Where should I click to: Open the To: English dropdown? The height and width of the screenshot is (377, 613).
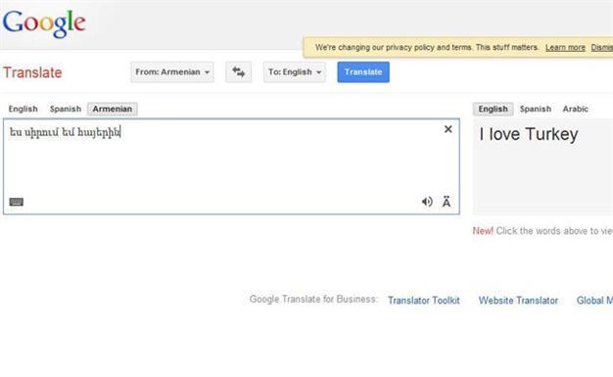coord(295,71)
